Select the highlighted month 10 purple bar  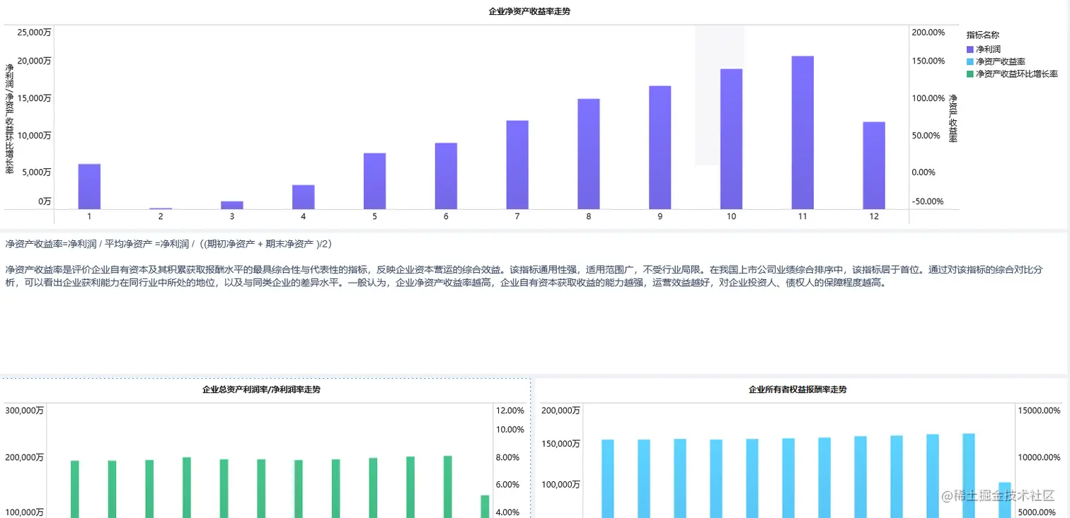click(x=731, y=139)
